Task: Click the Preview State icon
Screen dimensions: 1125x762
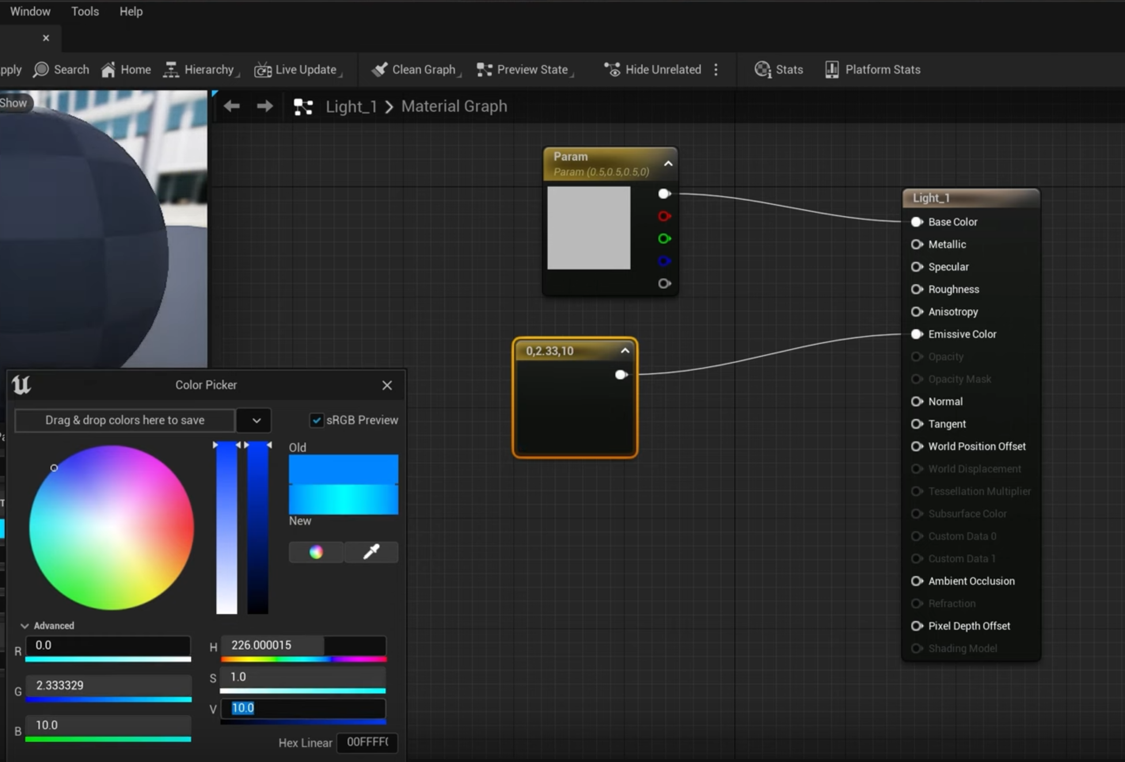Action: pyautogui.click(x=484, y=70)
